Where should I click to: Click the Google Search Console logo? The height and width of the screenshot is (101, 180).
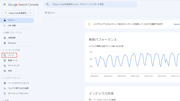(x=23, y=5)
